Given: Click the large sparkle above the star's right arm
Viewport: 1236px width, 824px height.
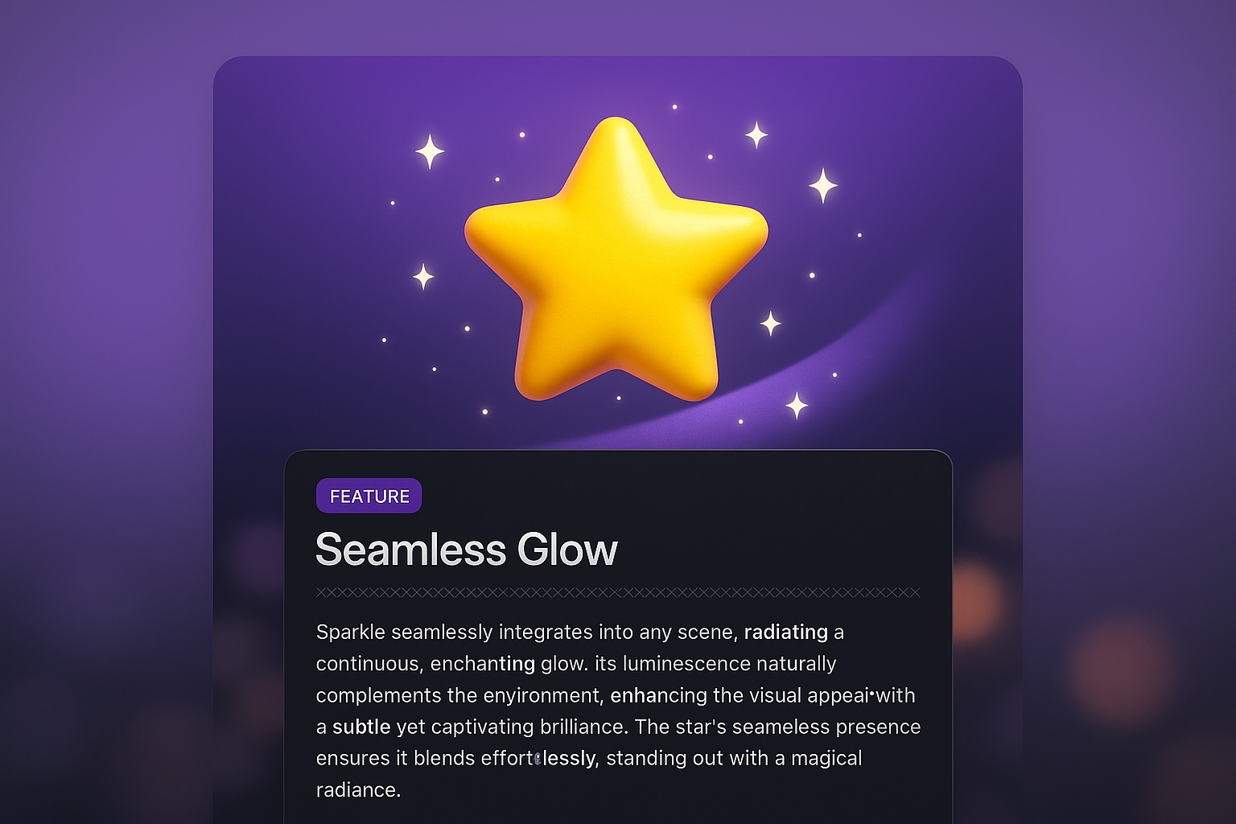Looking at the screenshot, I should [x=822, y=186].
